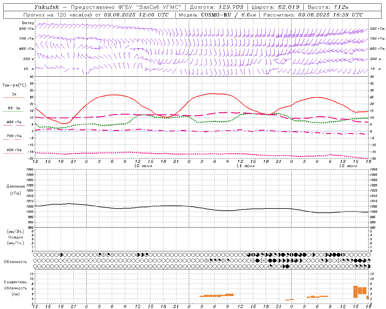Select the forecast start text 09.06.2025 12:00 UTC
Viewport: 386px width, 309px height.
pyautogui.click(x=136, y=15)
